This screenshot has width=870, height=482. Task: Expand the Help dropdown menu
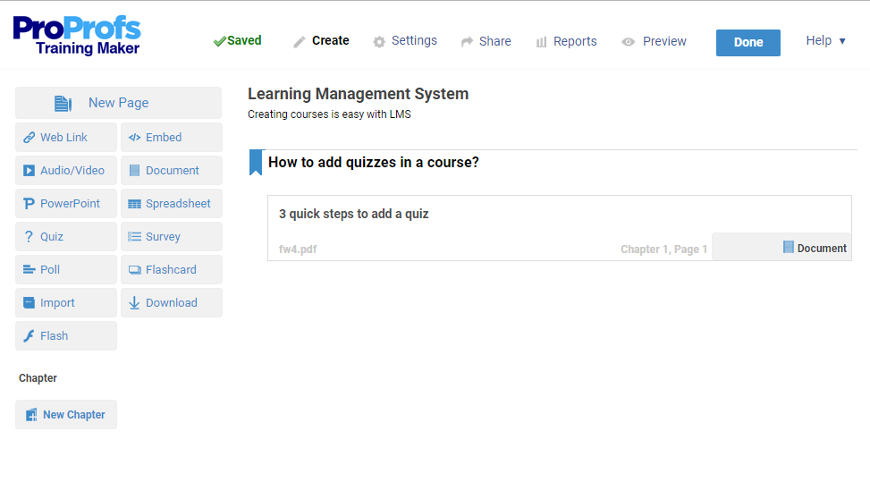[825, 41]
